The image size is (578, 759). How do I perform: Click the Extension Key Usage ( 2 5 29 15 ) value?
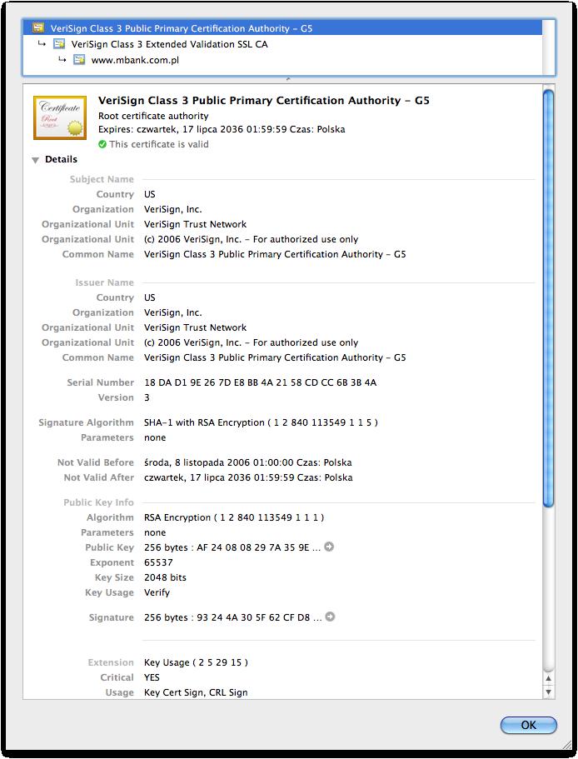point(196,662)
